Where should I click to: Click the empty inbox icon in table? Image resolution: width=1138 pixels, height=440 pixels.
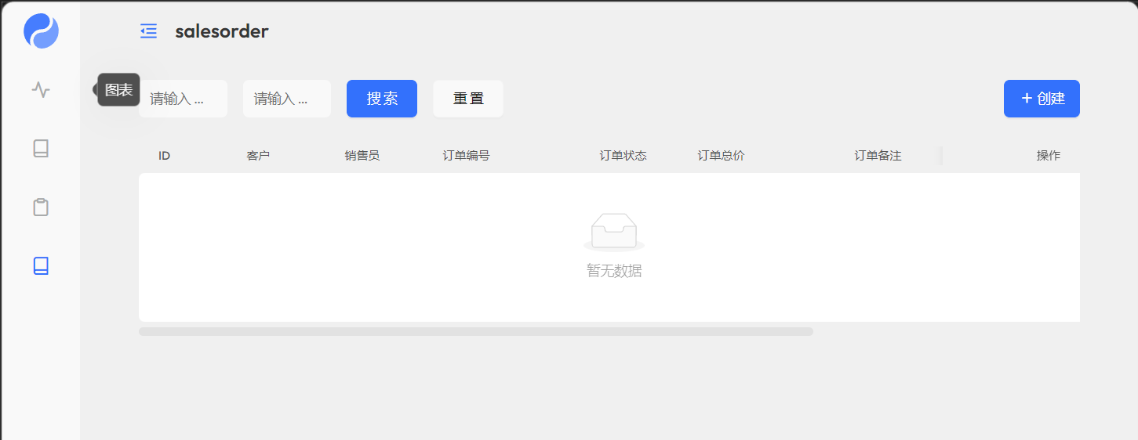click(613, 232)
